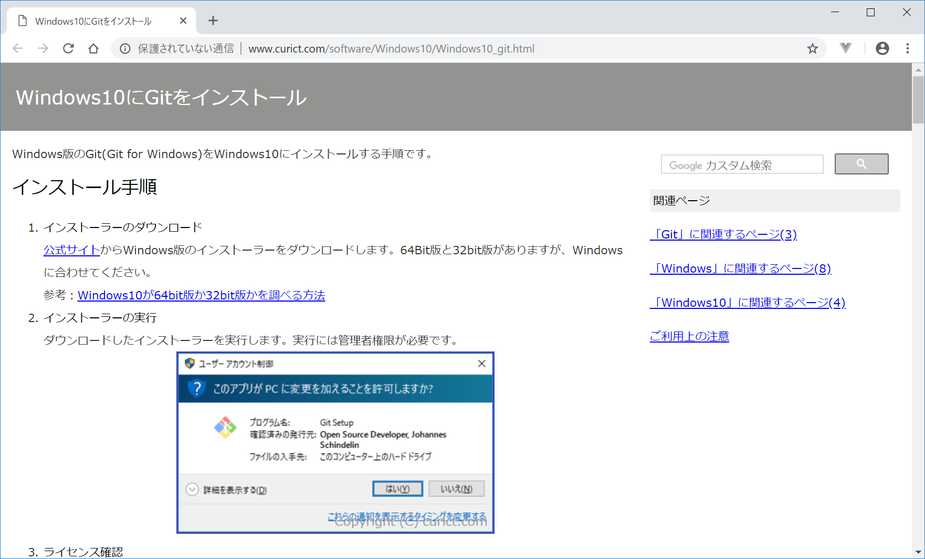The image size is (925, 559).
Task: Click the UAC dialog screenshot image
Action: pos(335,442)
